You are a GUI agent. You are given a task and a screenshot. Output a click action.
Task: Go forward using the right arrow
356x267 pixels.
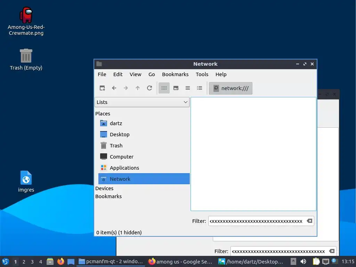pyautogui.click(x=126, y=88)
